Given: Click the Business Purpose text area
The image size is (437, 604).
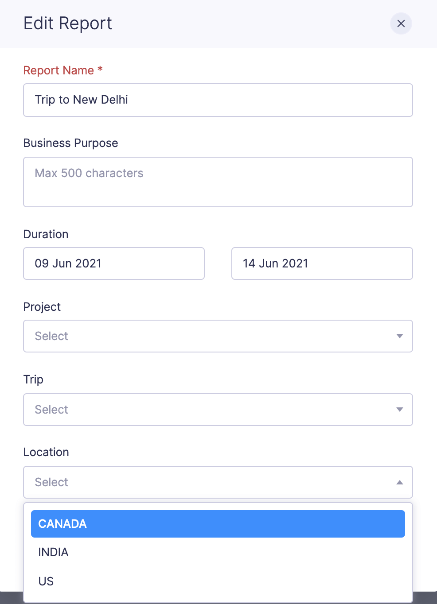Looking at the screenshot, I should [x=218, y=182].
